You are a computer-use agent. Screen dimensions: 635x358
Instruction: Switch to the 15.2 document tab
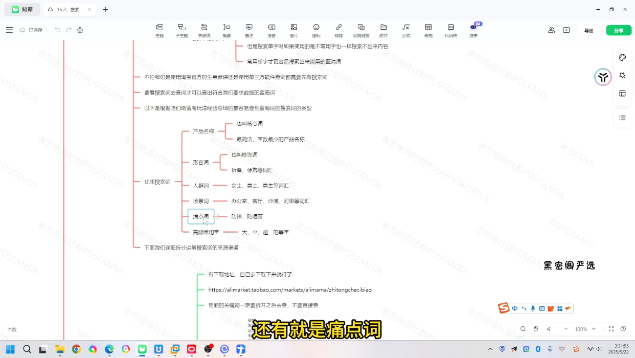[69, 10]
